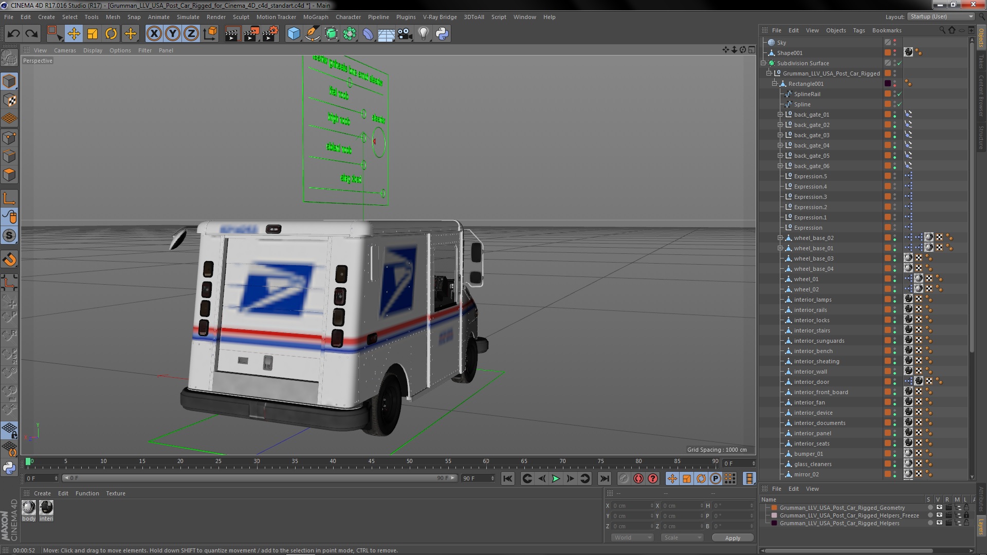Click the Redo arrow icon

(32, 34)
